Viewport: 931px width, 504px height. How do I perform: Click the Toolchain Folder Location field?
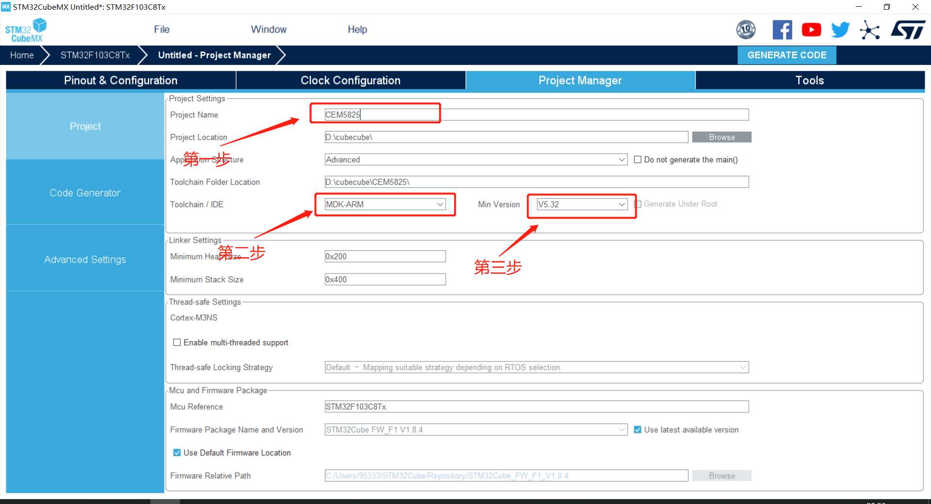[x=537, y=182]
